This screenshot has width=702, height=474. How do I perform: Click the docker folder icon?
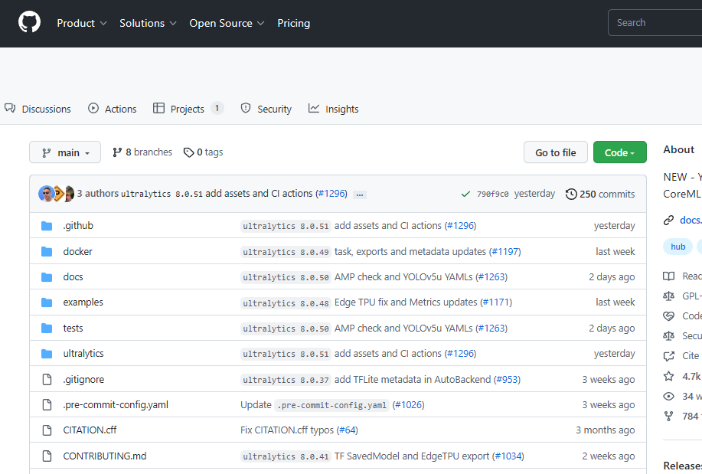[47, 252]
